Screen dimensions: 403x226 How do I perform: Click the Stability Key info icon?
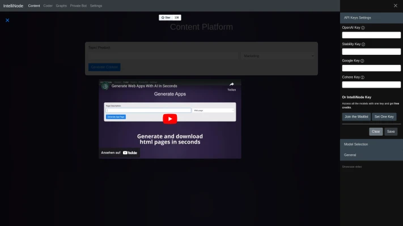click(x=363, y=44)
